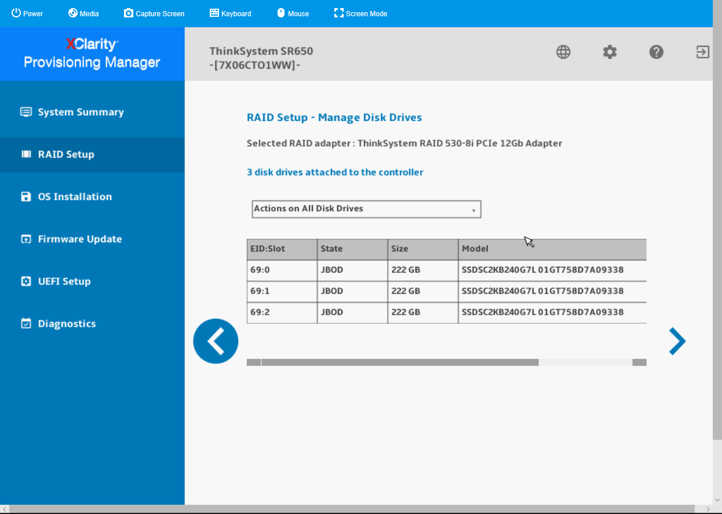Go back with the round left arrow button
The image size is (722, 514).
pos(216,341)
